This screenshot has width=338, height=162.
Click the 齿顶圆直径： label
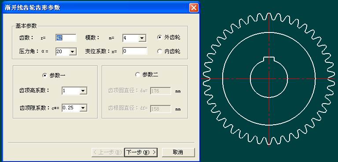click(124, 91)
